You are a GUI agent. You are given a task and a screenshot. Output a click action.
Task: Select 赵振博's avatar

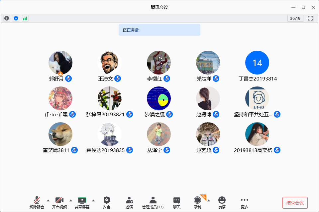(x=208, y=98)
